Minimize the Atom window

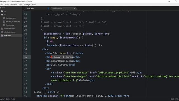click(x=169, y=1)
